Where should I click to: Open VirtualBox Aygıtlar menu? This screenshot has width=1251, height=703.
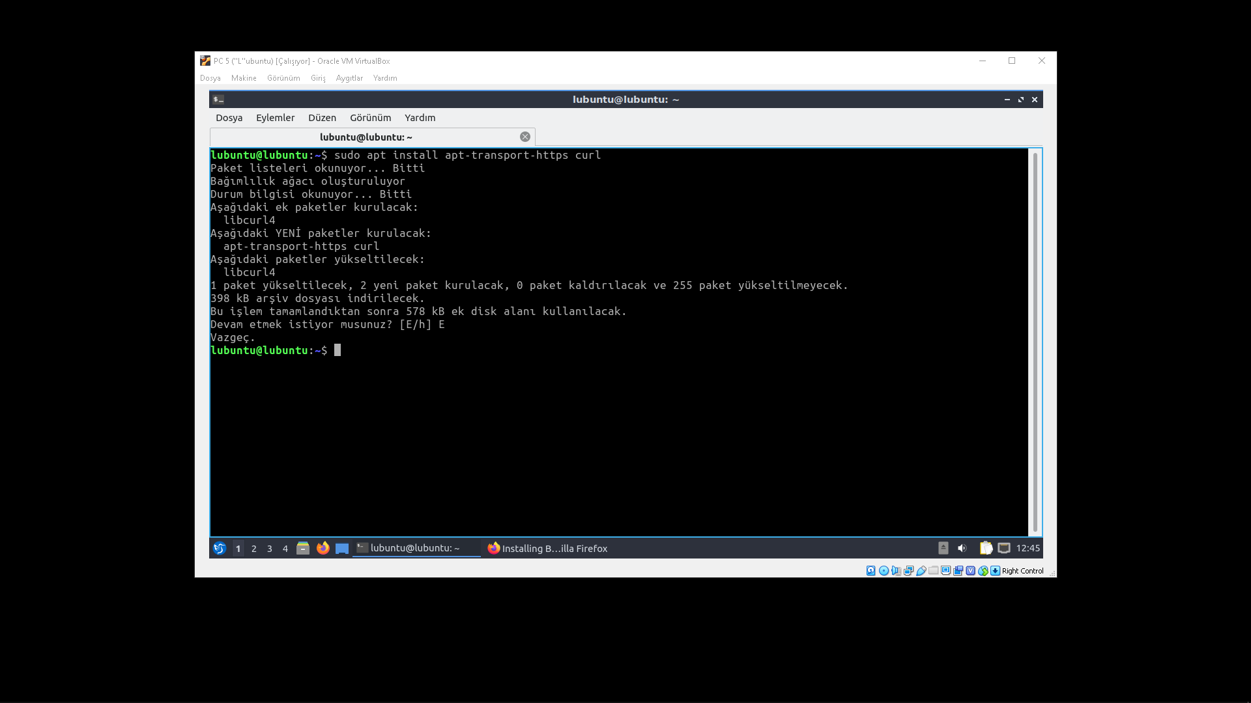coord(349,78)
